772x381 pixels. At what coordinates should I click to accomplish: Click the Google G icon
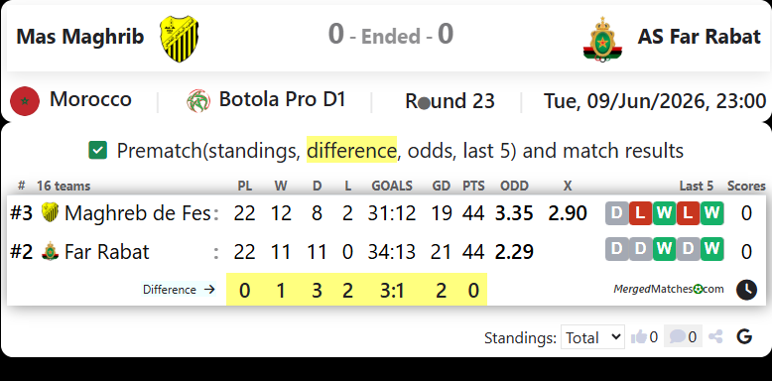click(744, 336)
